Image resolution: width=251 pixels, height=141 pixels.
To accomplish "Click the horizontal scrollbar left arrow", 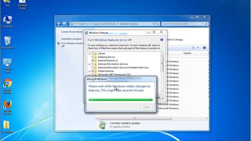I will pos(96,118).
